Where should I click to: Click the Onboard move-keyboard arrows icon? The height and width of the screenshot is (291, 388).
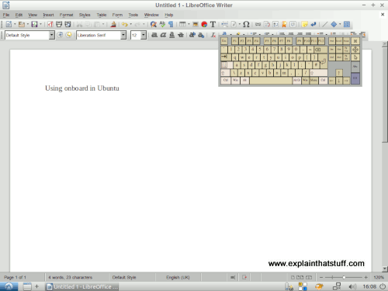[355, 50]
